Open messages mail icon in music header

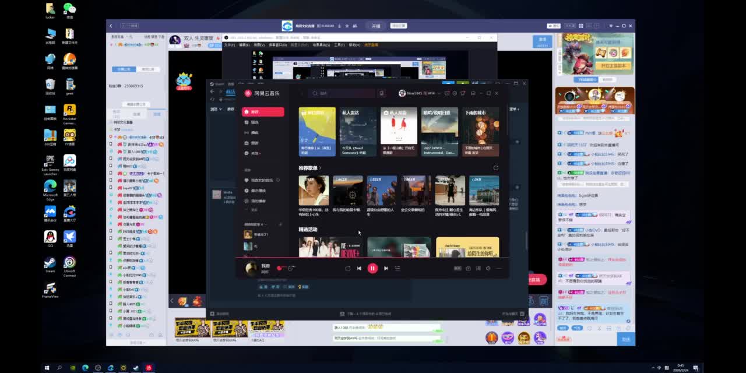[447, 93]
